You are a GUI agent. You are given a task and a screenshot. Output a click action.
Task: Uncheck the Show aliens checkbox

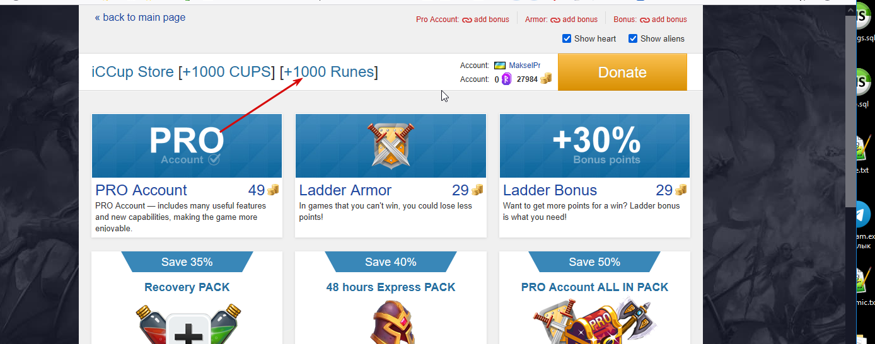click(x=633, y=38)
